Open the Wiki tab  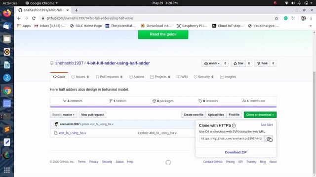[x=182, y=77]
